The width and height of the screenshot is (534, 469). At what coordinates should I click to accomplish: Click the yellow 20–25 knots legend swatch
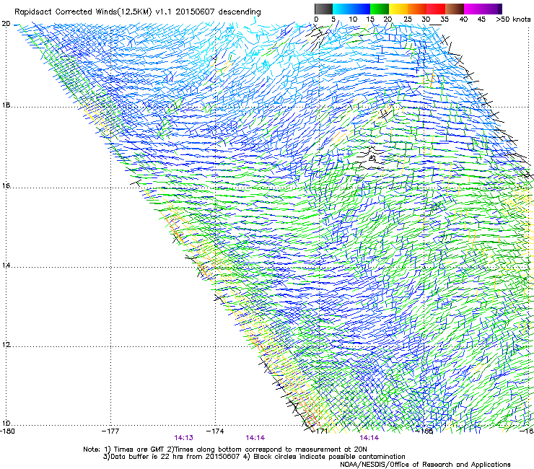(398, 9)
